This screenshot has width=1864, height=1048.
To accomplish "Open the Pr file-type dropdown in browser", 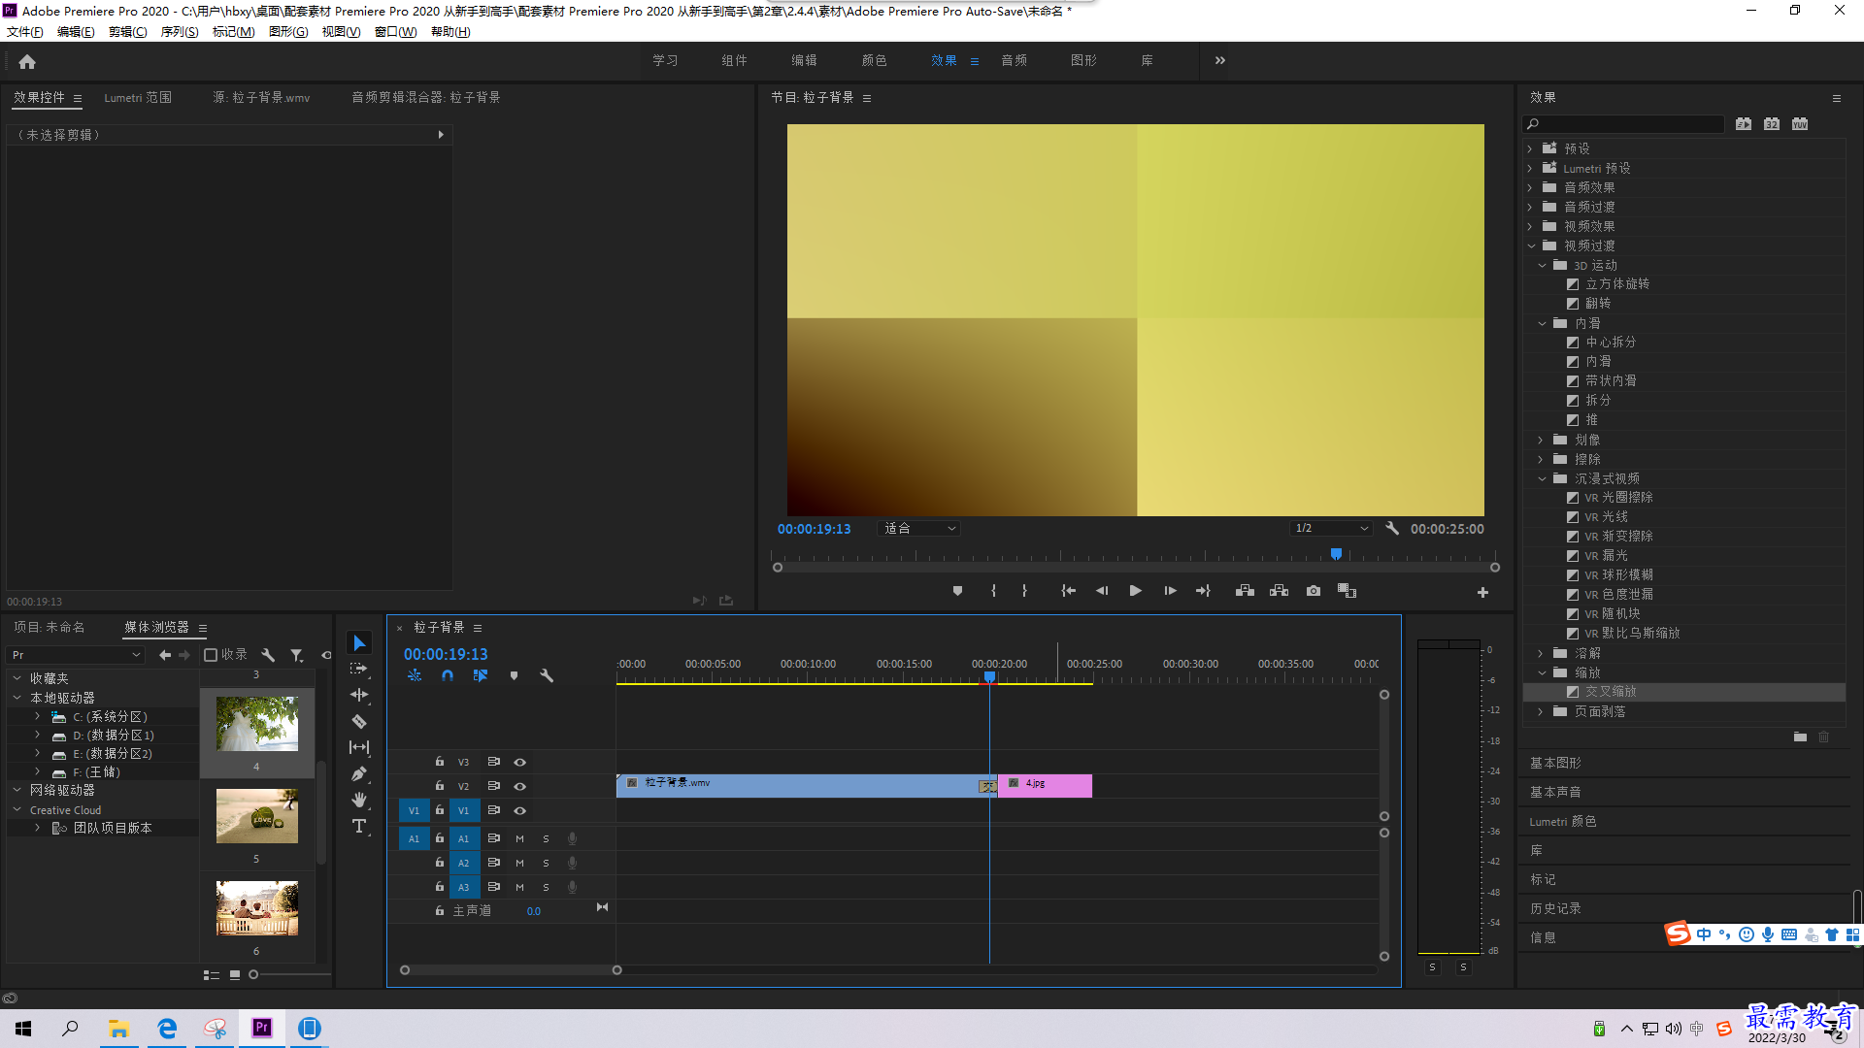I will point(76,655).
